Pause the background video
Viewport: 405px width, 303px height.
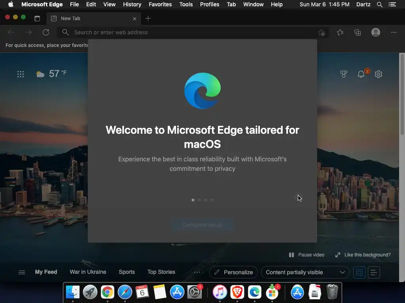click(x=307, y=255)
